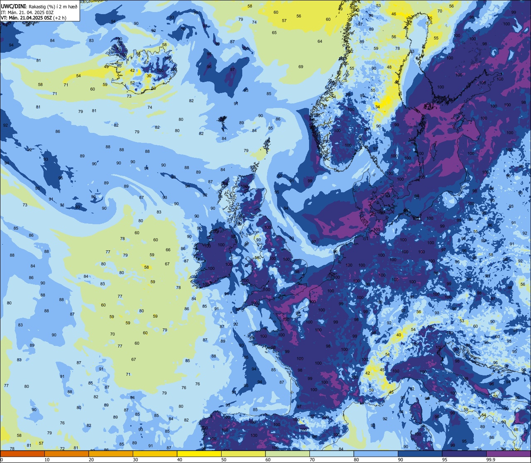Click the 10–20% orange legend swatch

coord(66,453)
